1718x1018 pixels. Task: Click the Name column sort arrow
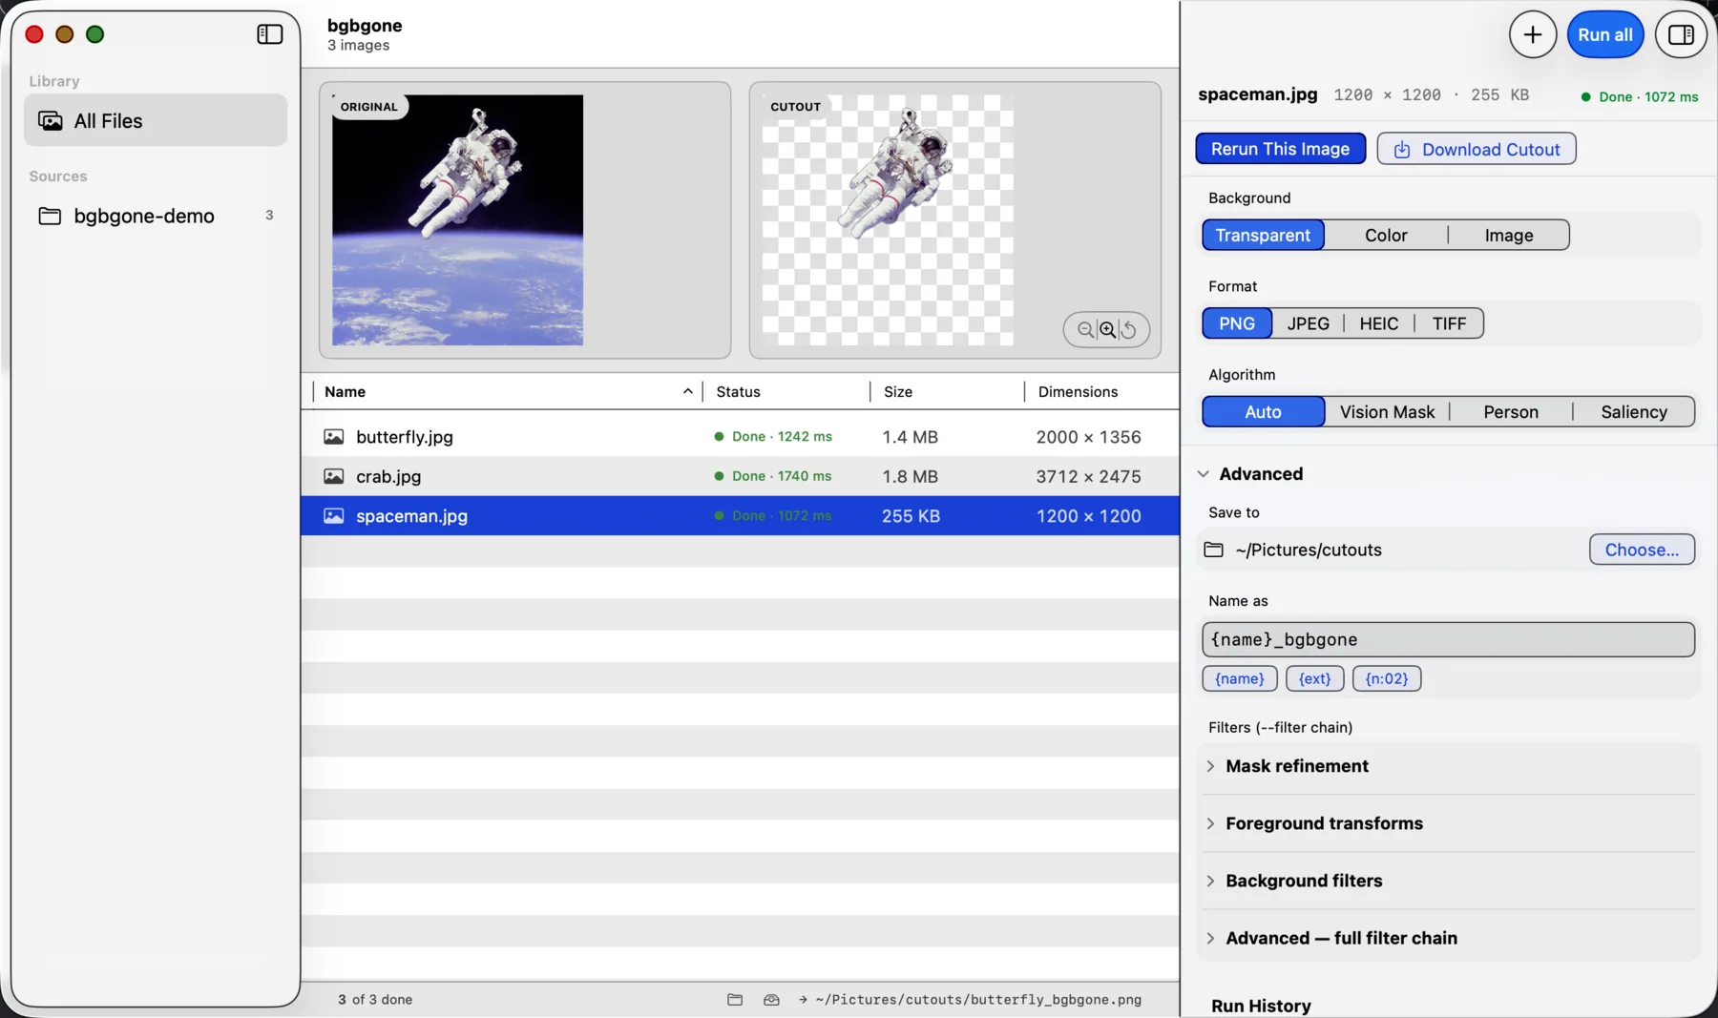(x=687, y=392)
